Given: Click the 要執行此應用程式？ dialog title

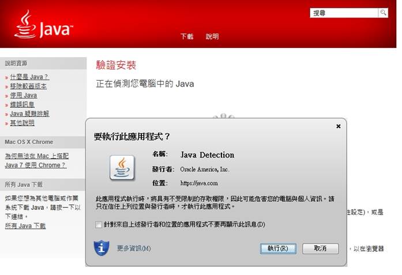Looking at the screenshot, I should coord(132,137).
